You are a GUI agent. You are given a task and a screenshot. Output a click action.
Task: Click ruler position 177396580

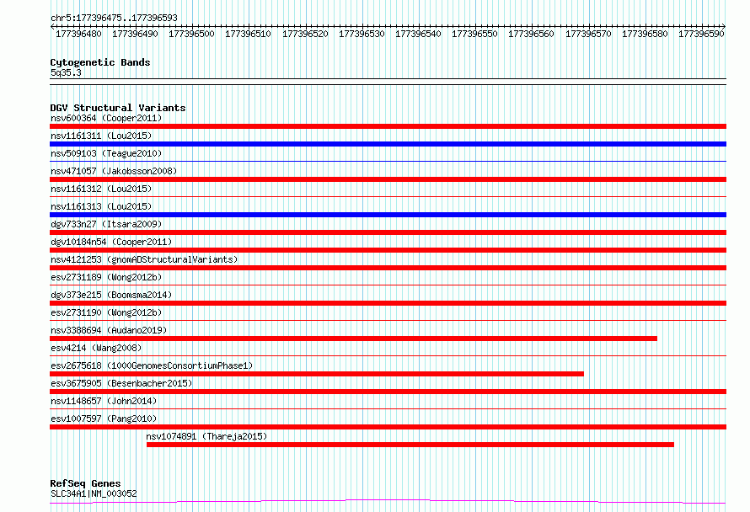(x=645, y=34)
